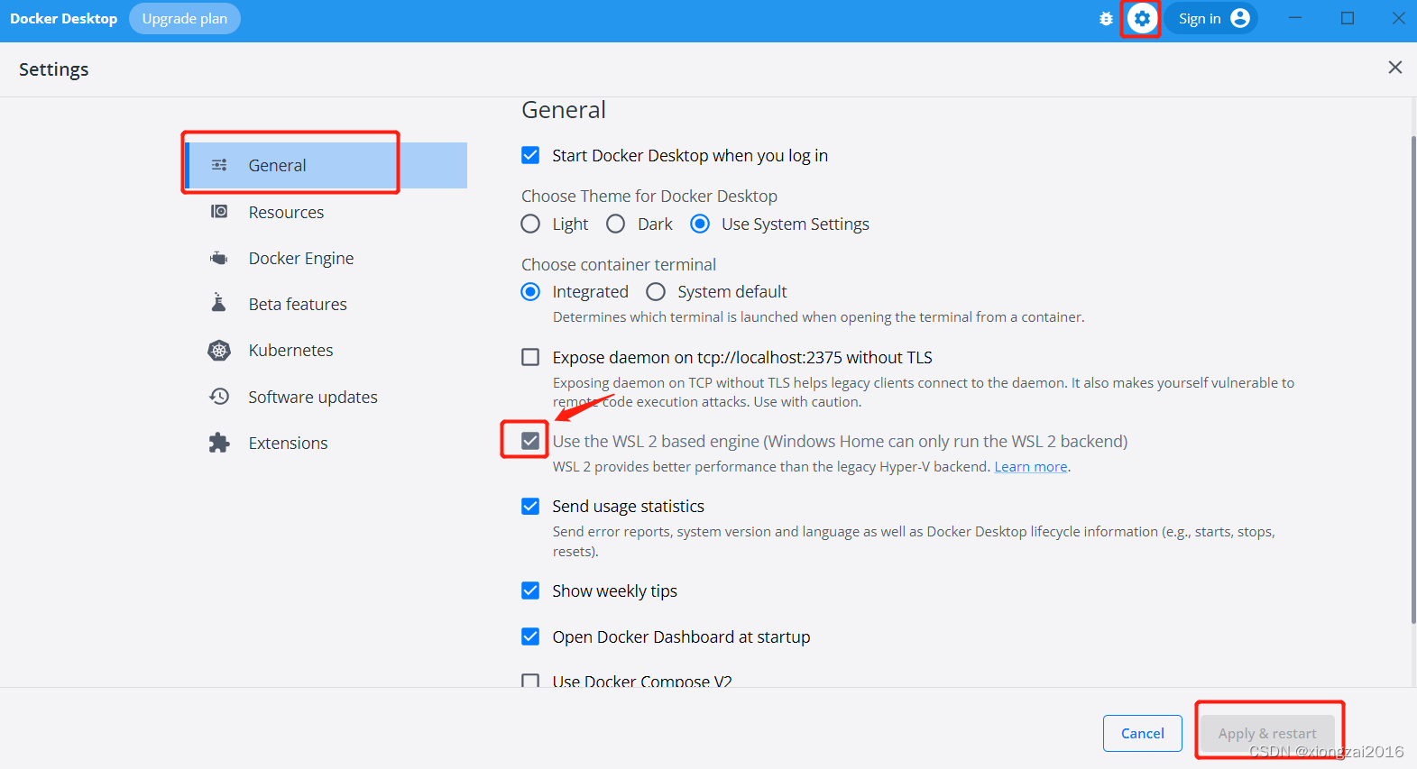Go to the Resources settings section
The height and width of the screenshot is (769, 1417).
point(327,212)
